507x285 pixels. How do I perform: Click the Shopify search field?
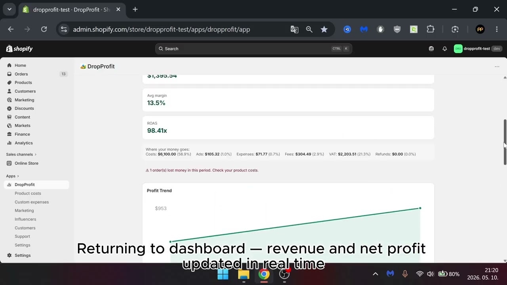[x=253, y=49]
